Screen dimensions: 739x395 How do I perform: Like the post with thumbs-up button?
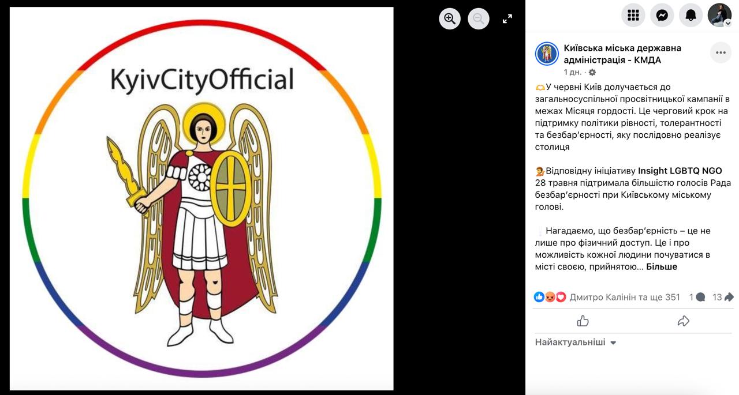tap(583, 321)
